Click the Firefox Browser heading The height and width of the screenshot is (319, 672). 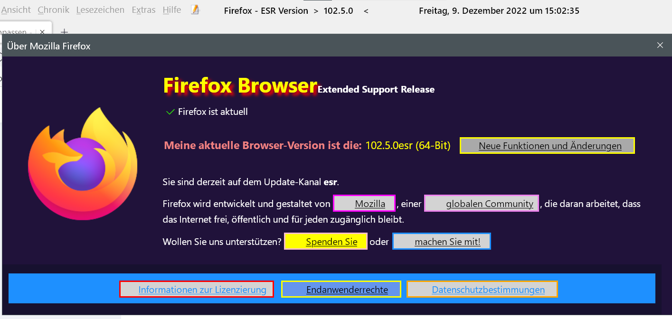[240, 85]
